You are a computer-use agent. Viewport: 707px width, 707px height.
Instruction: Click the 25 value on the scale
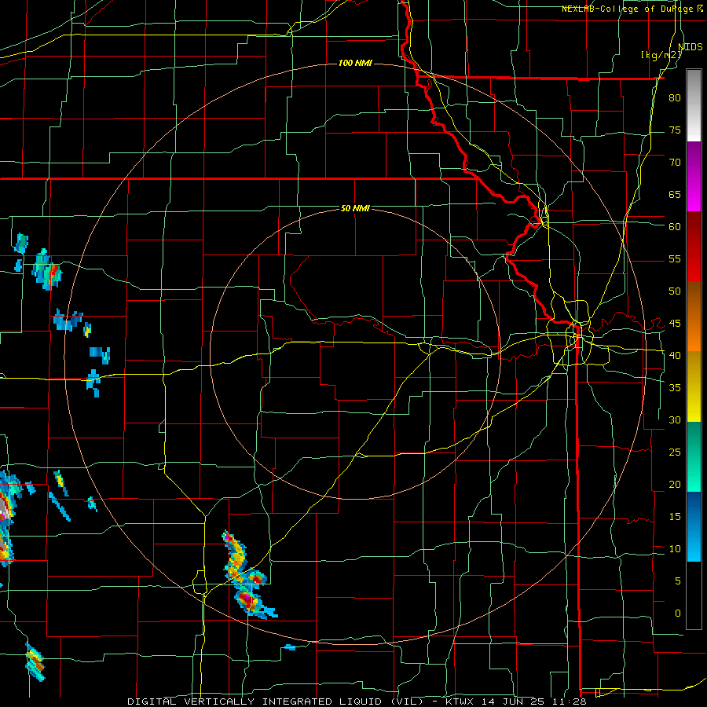tap(675, 452)
